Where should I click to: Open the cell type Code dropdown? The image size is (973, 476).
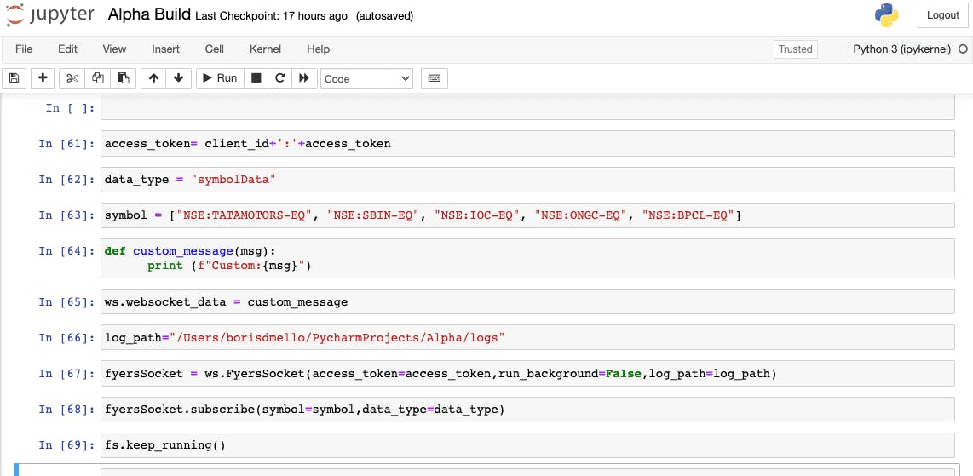(366, 78)
